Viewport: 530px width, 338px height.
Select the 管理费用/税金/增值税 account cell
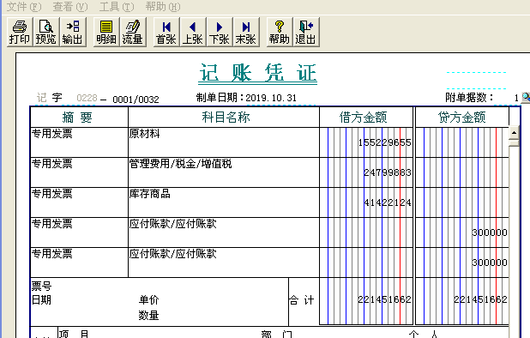point(224,172)
